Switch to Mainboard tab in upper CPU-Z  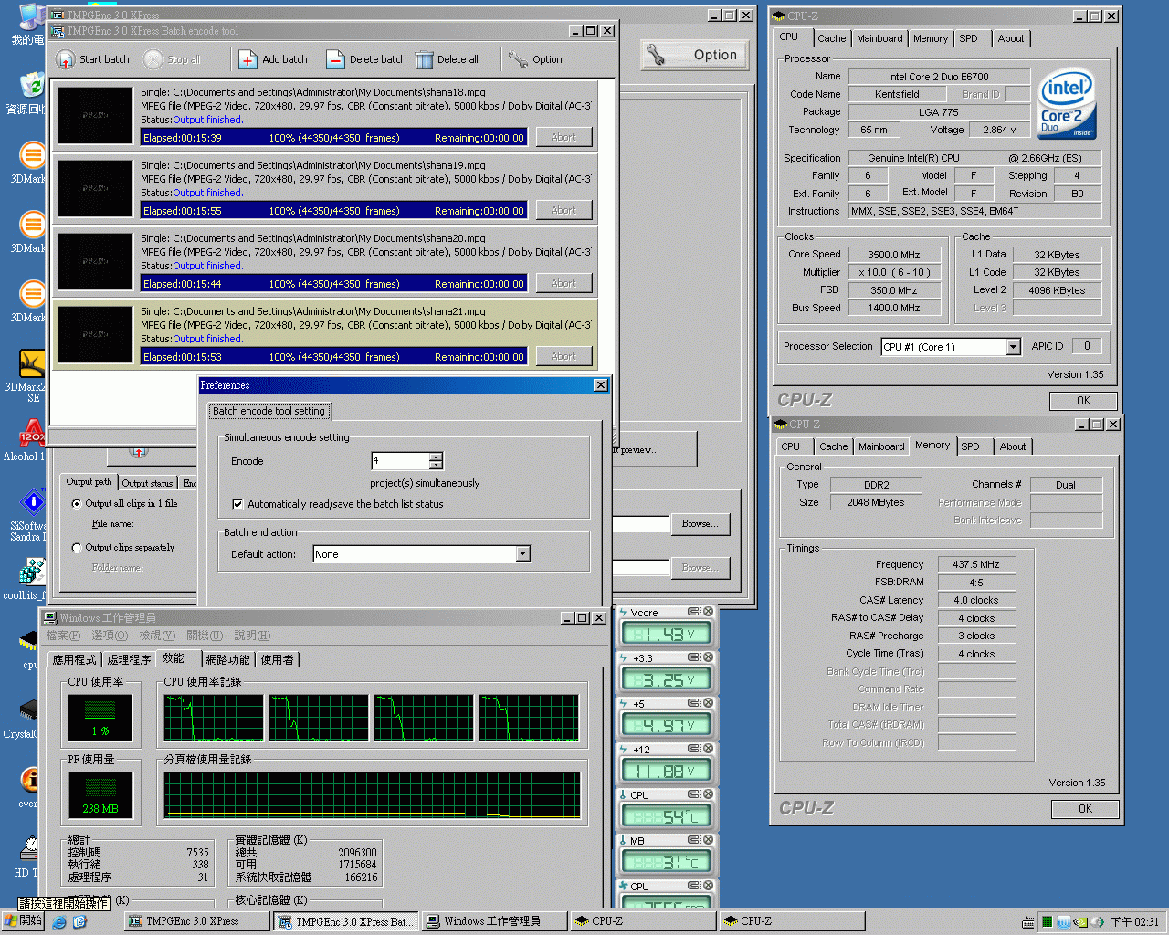coord(879,38)
